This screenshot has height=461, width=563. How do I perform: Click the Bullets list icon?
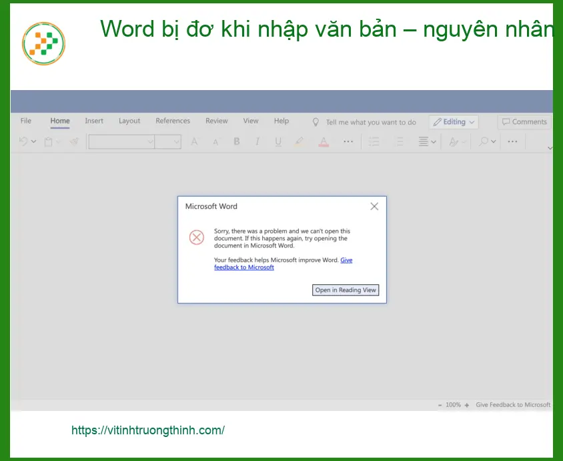click(x=374, y=141)
